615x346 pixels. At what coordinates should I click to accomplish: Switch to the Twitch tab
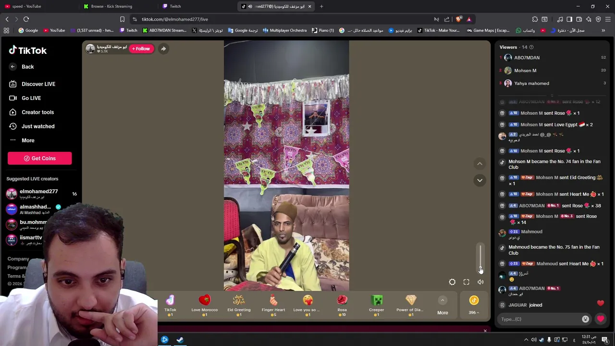coord(197,6)
